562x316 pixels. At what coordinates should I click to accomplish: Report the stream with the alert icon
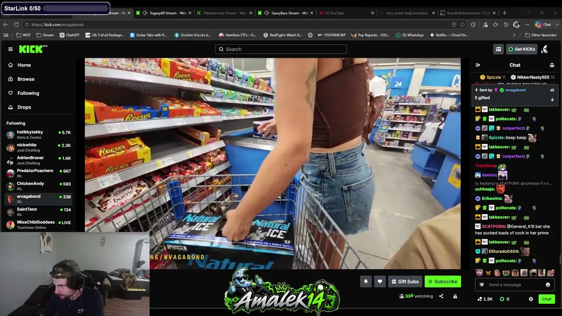tap(455, 296)
